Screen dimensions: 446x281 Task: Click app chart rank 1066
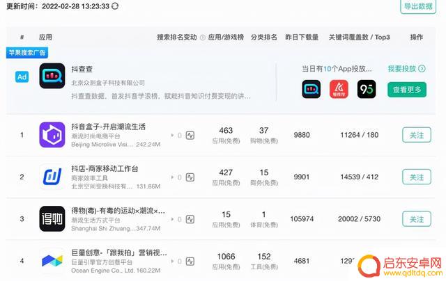[x=226, y=257]
